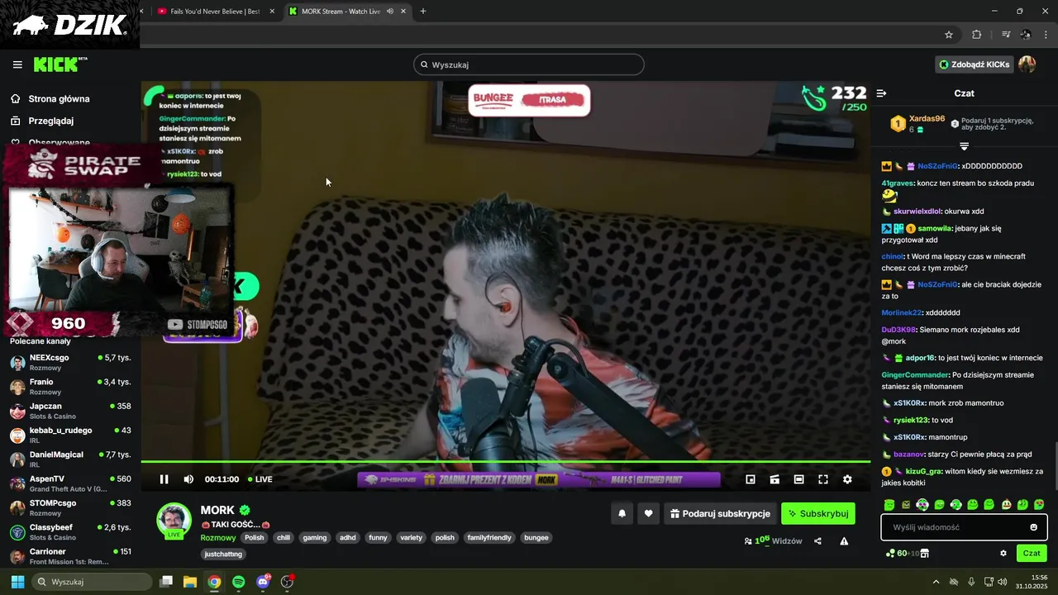Screen dimensions: 1058x595
Task: Open NEEXcsgo recommended channel
Action: click(70, 363)
